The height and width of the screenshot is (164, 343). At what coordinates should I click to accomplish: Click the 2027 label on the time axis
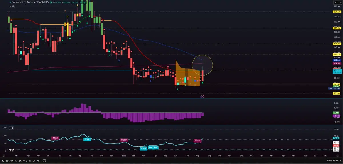point(251,156)
